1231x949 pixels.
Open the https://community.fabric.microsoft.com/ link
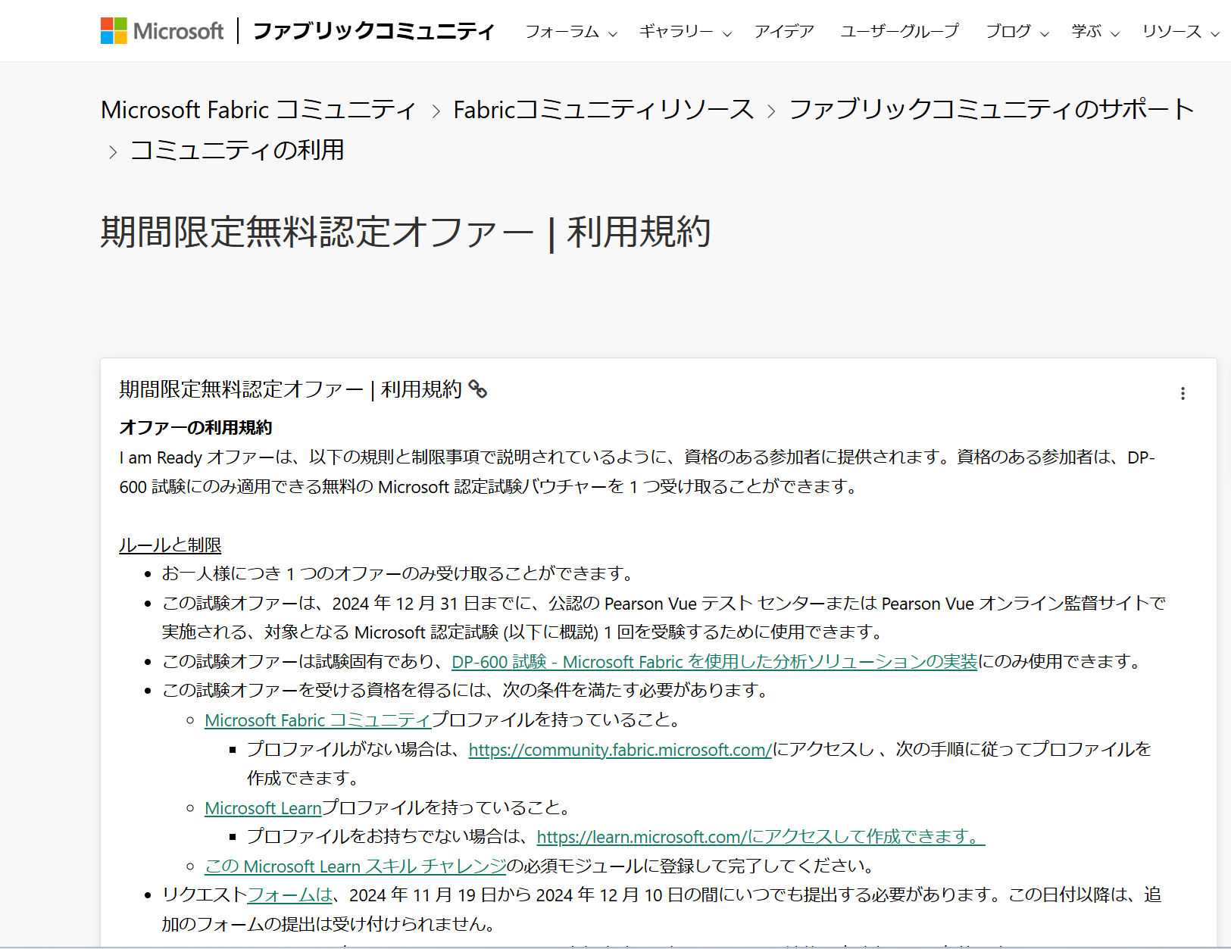(x=620, y=750)
